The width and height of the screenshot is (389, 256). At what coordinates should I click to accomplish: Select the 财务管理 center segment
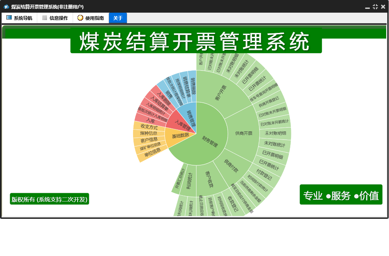(x=210, y=141)
